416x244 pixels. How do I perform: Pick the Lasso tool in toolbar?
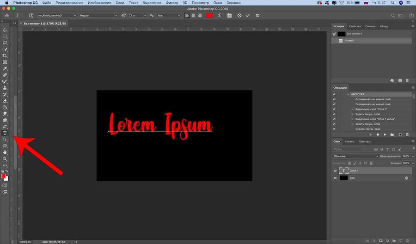[x=5, y=43]
